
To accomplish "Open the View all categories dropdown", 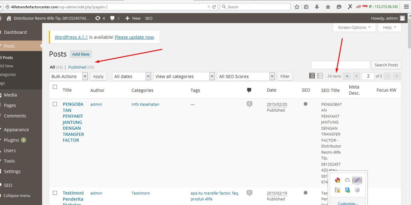I will pyautogui.click(x=184, y=76).
